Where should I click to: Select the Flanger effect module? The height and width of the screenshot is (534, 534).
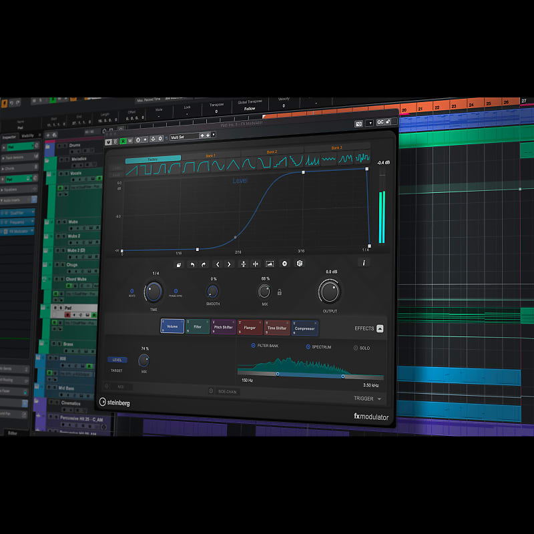tap(250, 328)
